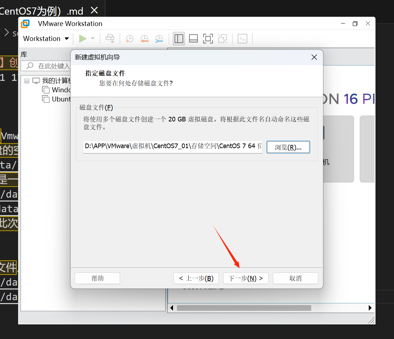394x339 pixels.
Task: Collapse the 我的计算机 tree node
Action: [27, 81]
